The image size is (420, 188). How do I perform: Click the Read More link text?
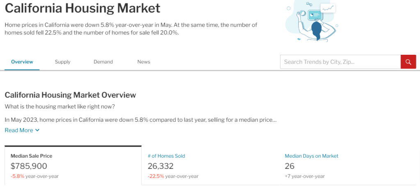(x=19, y=130)
